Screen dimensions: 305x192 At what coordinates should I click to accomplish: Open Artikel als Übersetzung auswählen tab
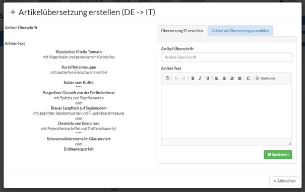pyautogui.click(x=240, y=31)
